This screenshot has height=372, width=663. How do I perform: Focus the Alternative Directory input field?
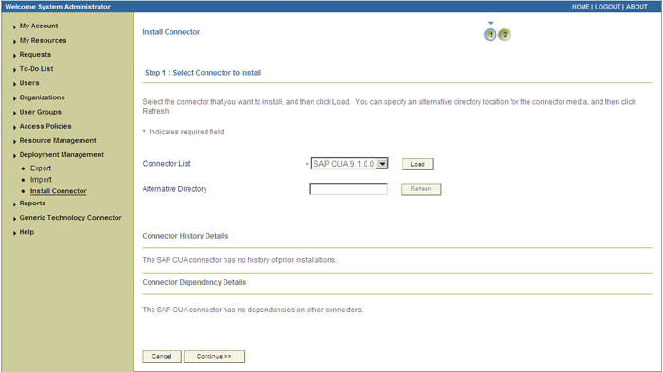[349, 189]
